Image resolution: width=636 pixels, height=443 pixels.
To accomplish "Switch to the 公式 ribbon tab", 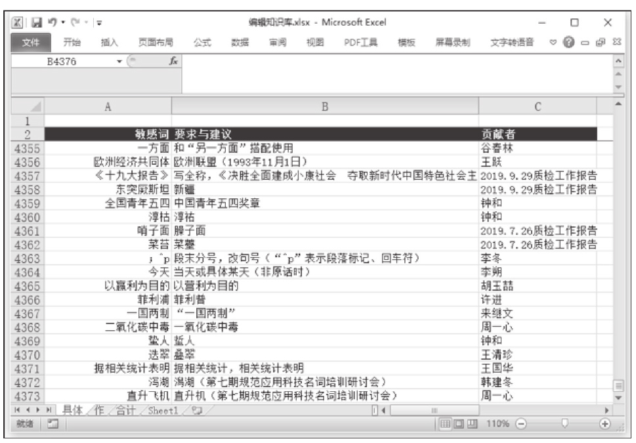I will (202, 43).
